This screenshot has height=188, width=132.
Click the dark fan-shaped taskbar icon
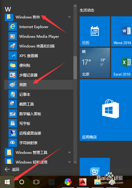[x=52, y=182]
